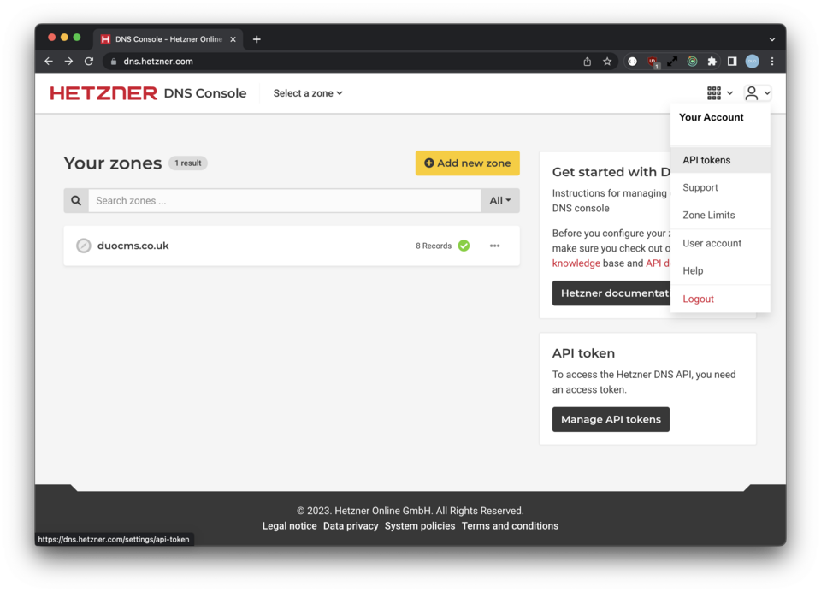Viewport: 821px width, 592px height.
Task: Click the browser forward arrow
Action: pos(68,62)
